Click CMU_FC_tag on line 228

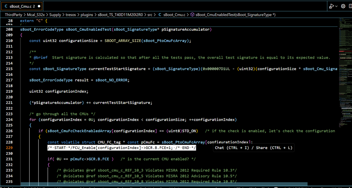pos(109,142)
